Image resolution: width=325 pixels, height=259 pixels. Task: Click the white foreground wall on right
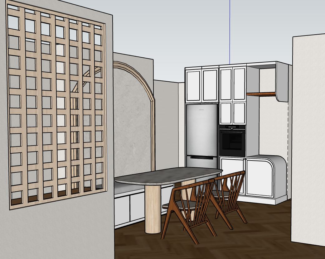pos(308,140)
